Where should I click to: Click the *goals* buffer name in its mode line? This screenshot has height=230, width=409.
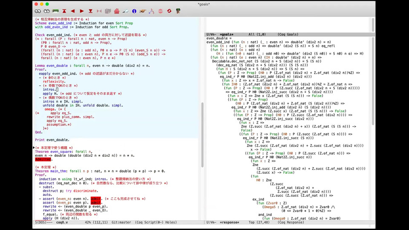pyautogui.click(x=226, y=34)
